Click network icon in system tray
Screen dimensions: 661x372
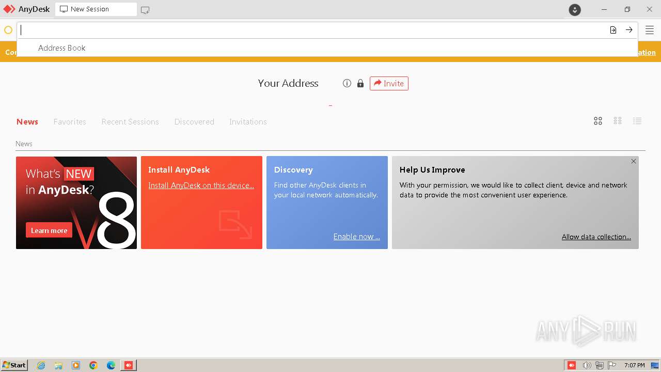[x=600, y=365]
